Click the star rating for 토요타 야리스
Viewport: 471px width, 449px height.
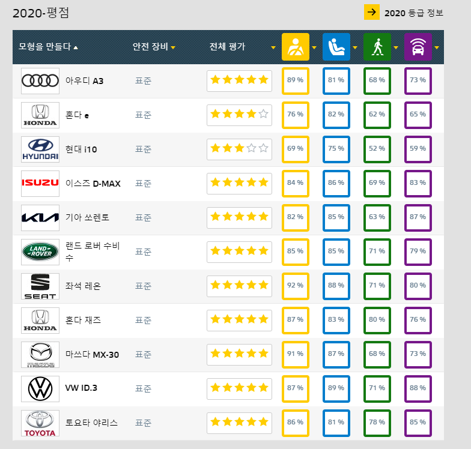(x=239, y=423)
